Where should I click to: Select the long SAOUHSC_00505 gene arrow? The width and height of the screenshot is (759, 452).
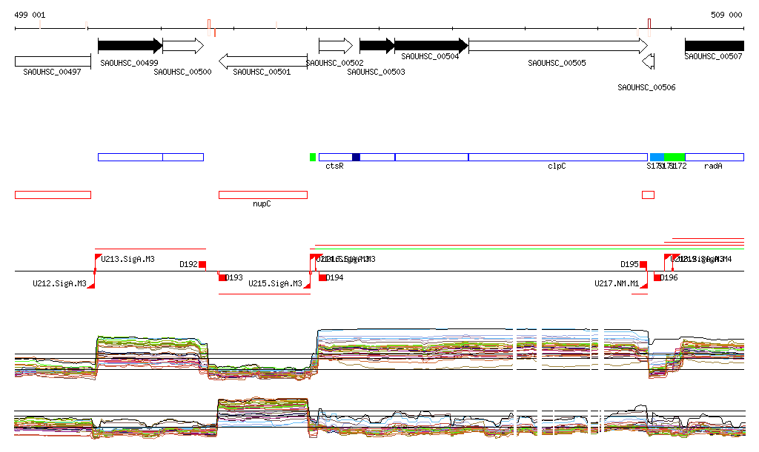pyautogui.click(x=557, y=46)
